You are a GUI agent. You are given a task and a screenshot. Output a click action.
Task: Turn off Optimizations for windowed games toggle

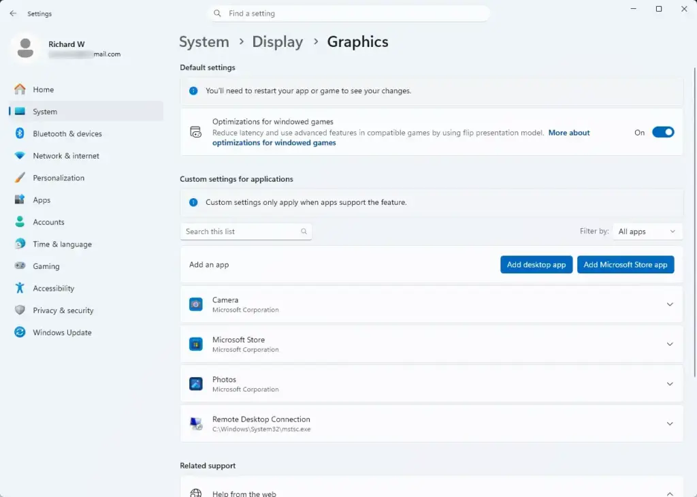point(663,133)
